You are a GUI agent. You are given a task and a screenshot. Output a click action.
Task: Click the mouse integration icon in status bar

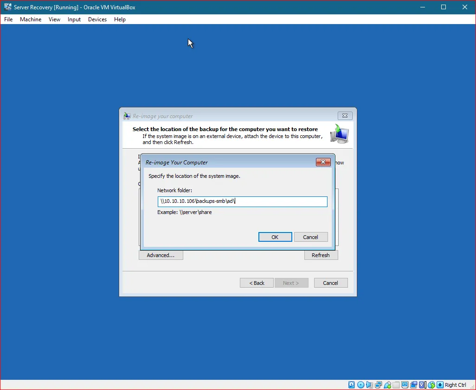point(431,384)
